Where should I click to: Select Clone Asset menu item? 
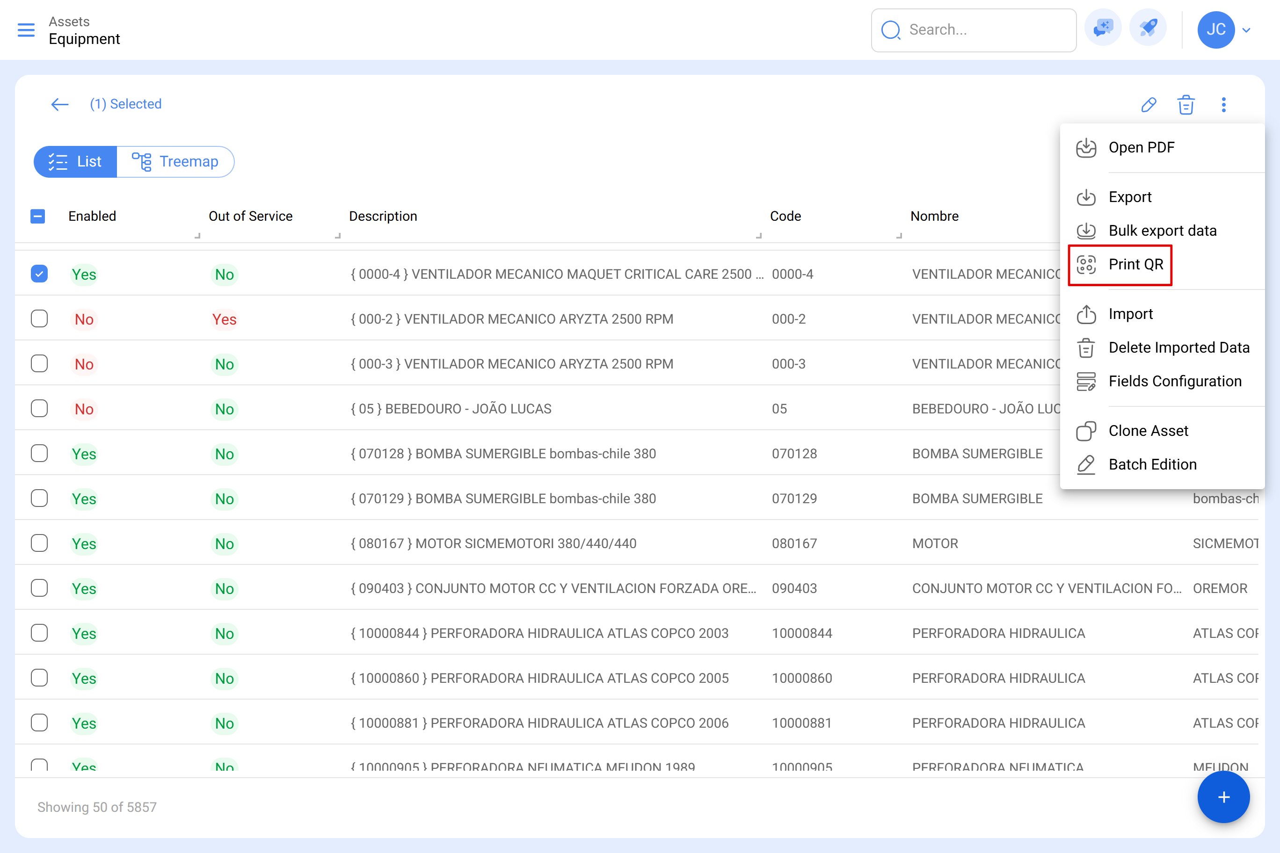click(x=1162, y=431)
